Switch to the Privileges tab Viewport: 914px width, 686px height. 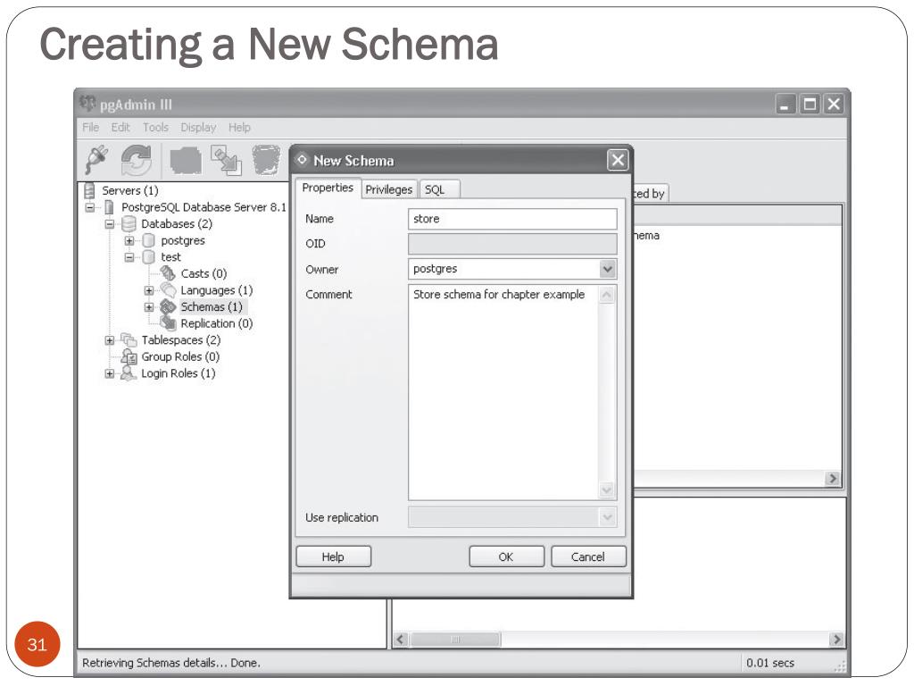pos(389,189)
